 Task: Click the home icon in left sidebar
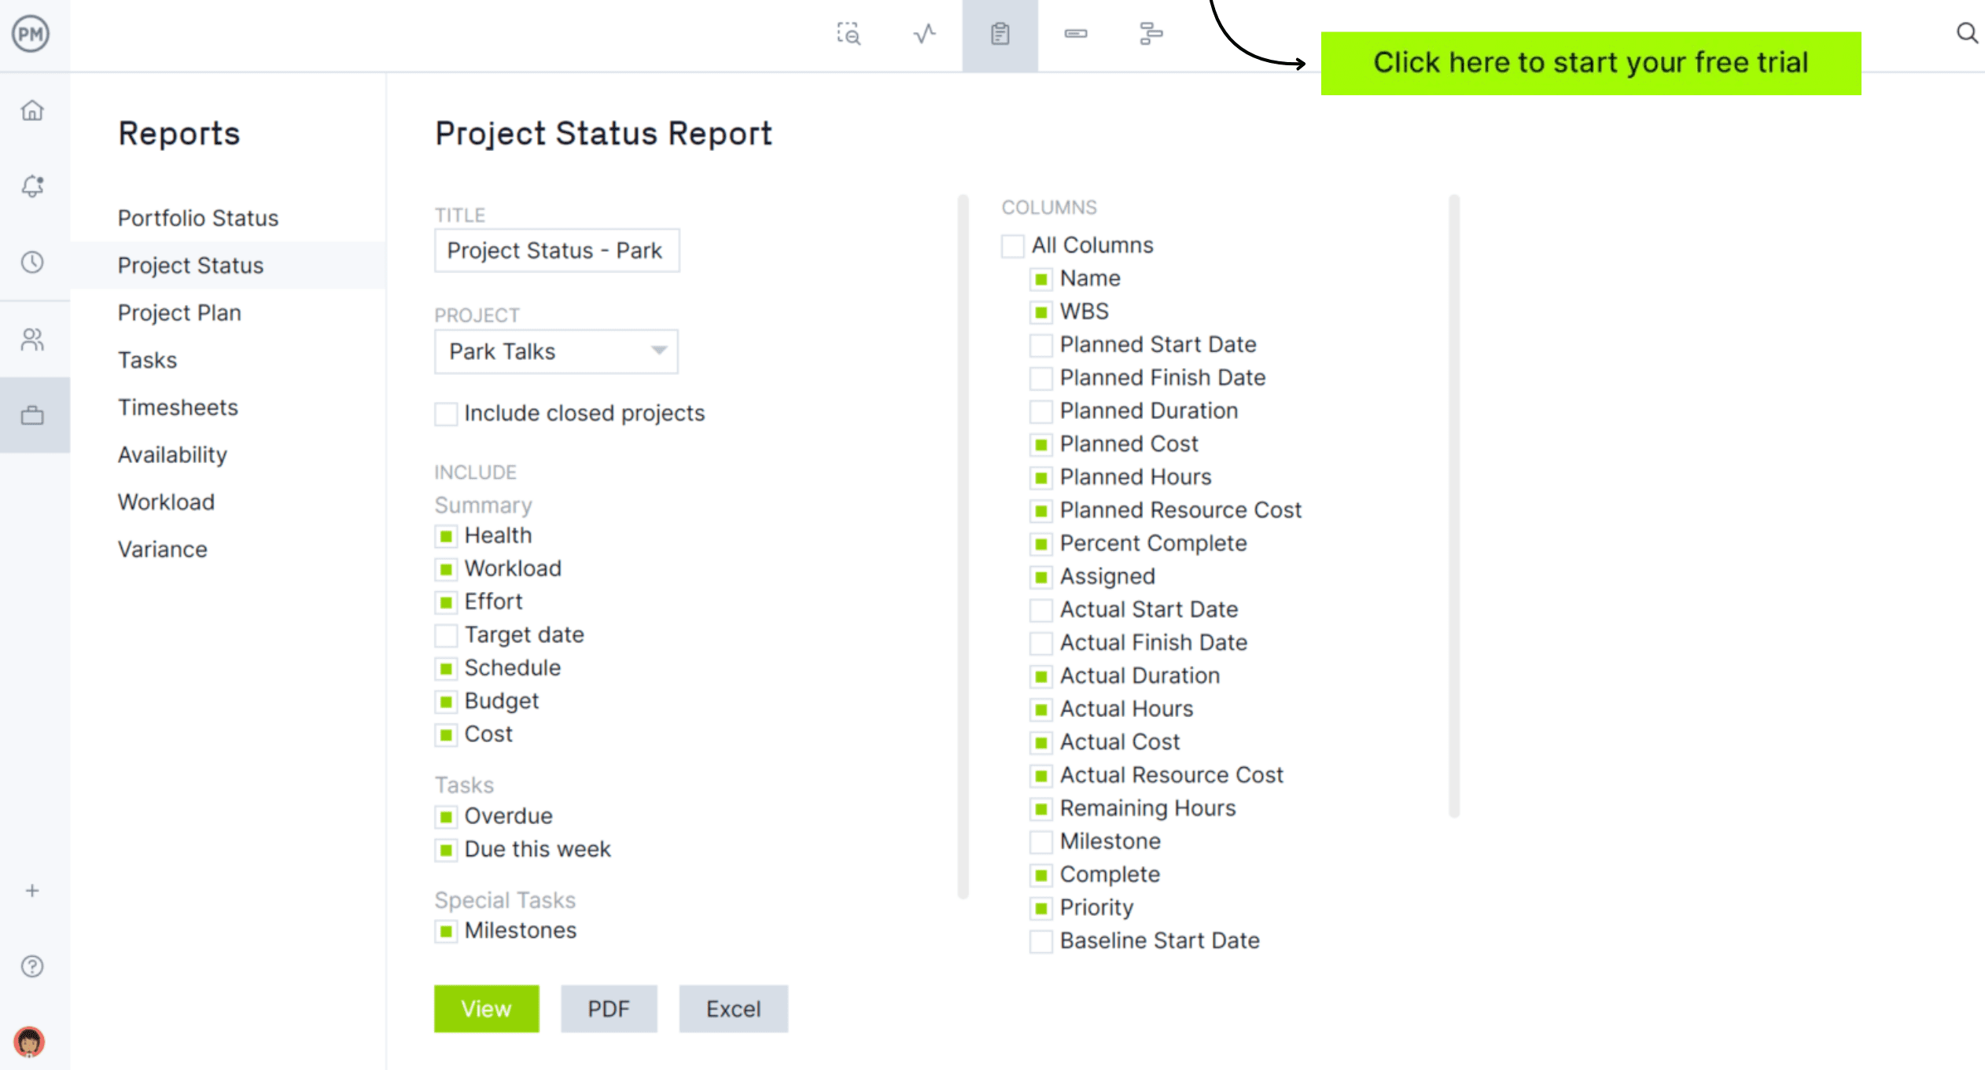33,109
